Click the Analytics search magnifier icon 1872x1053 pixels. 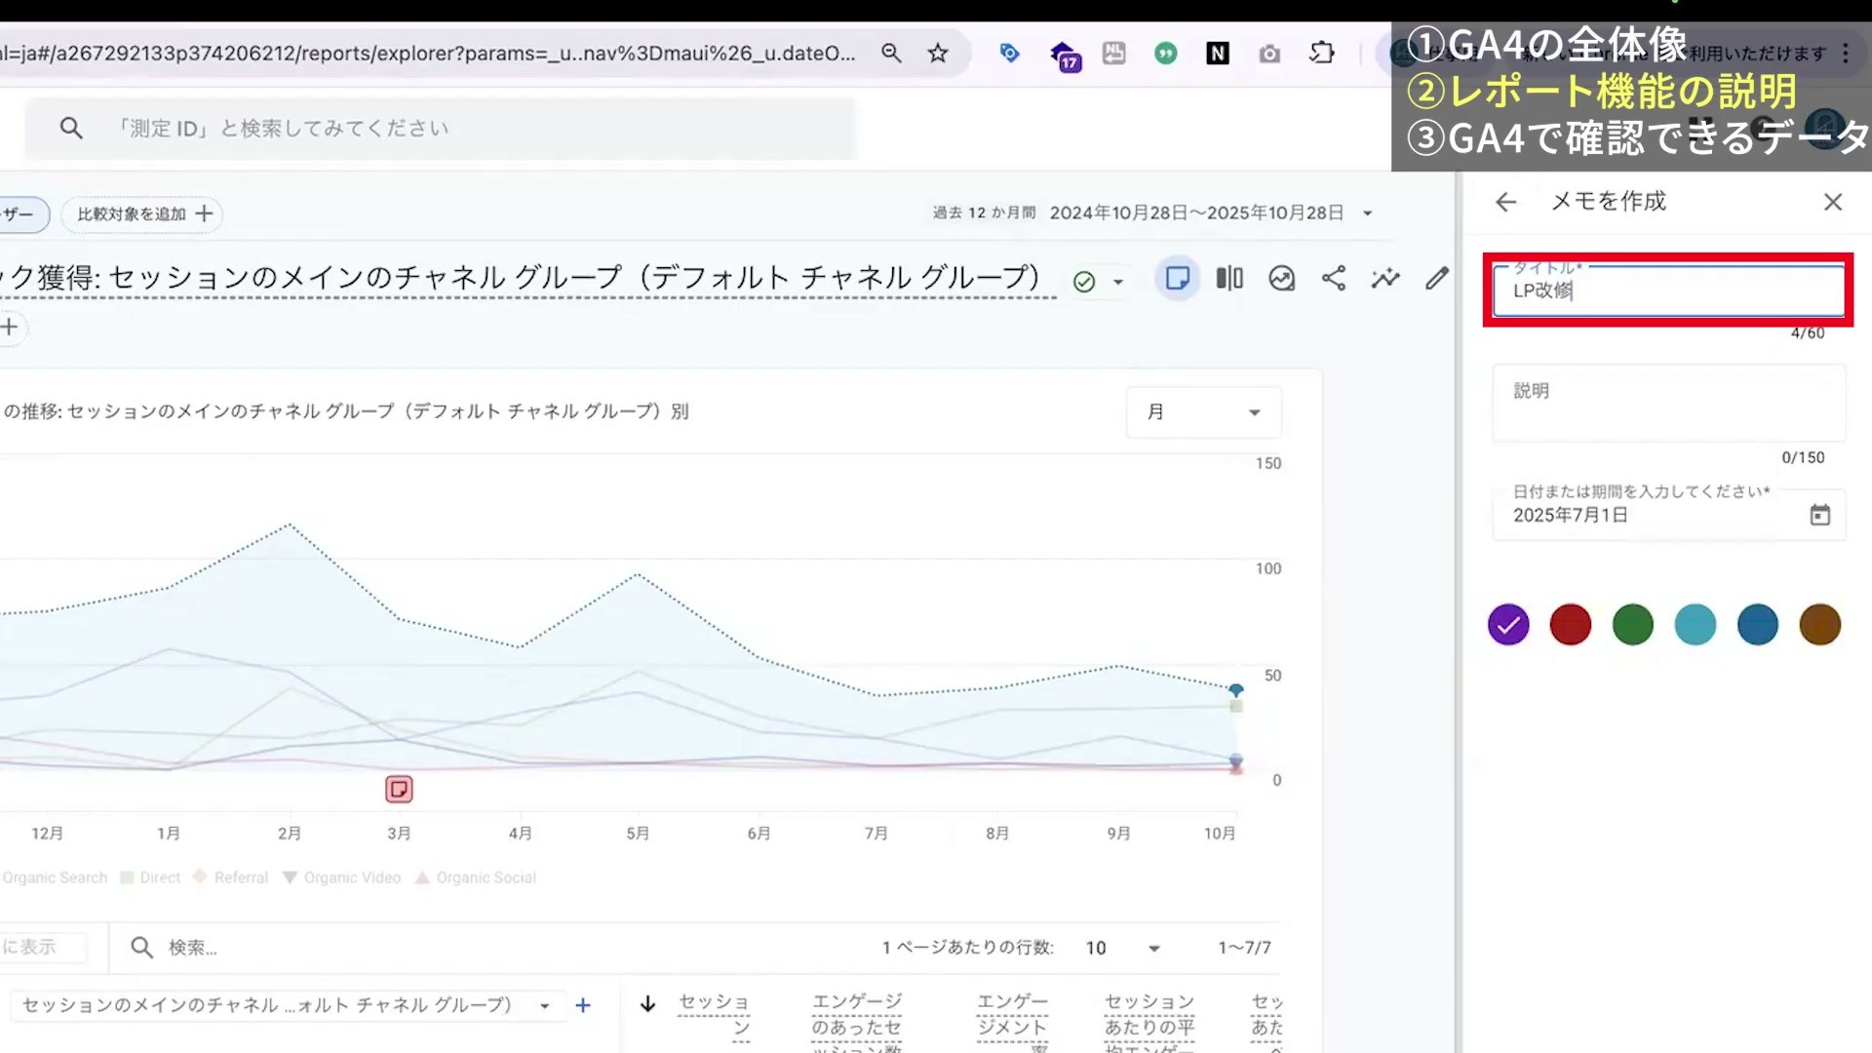click(x=70, y=128)
